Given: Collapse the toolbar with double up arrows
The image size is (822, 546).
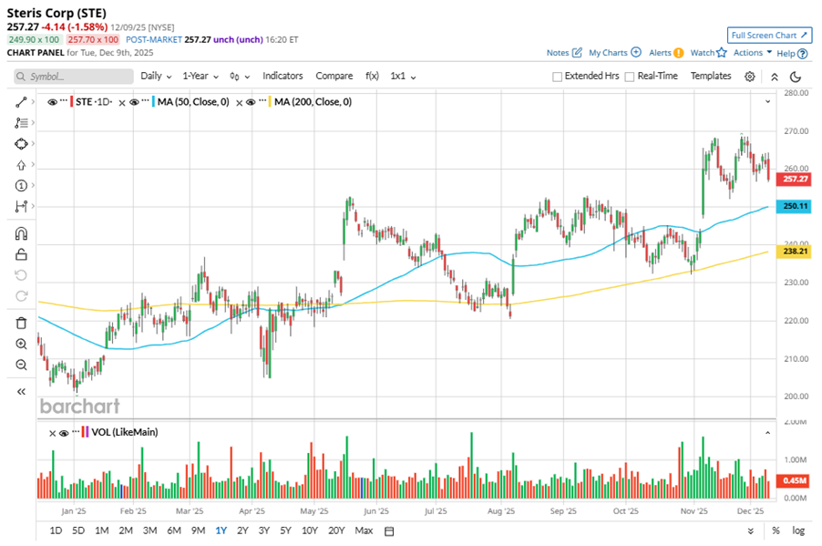Looking at the screenshot, I should 775,77.
